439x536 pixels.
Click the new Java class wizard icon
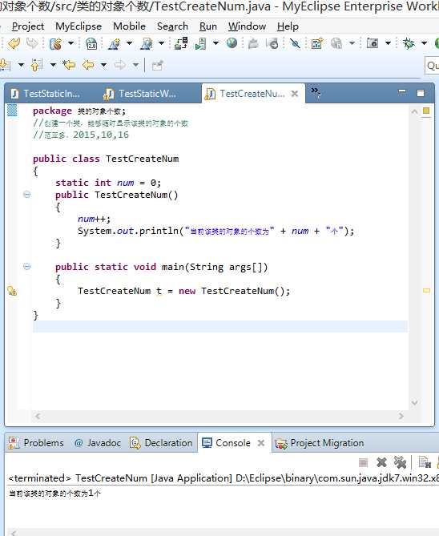115,43
